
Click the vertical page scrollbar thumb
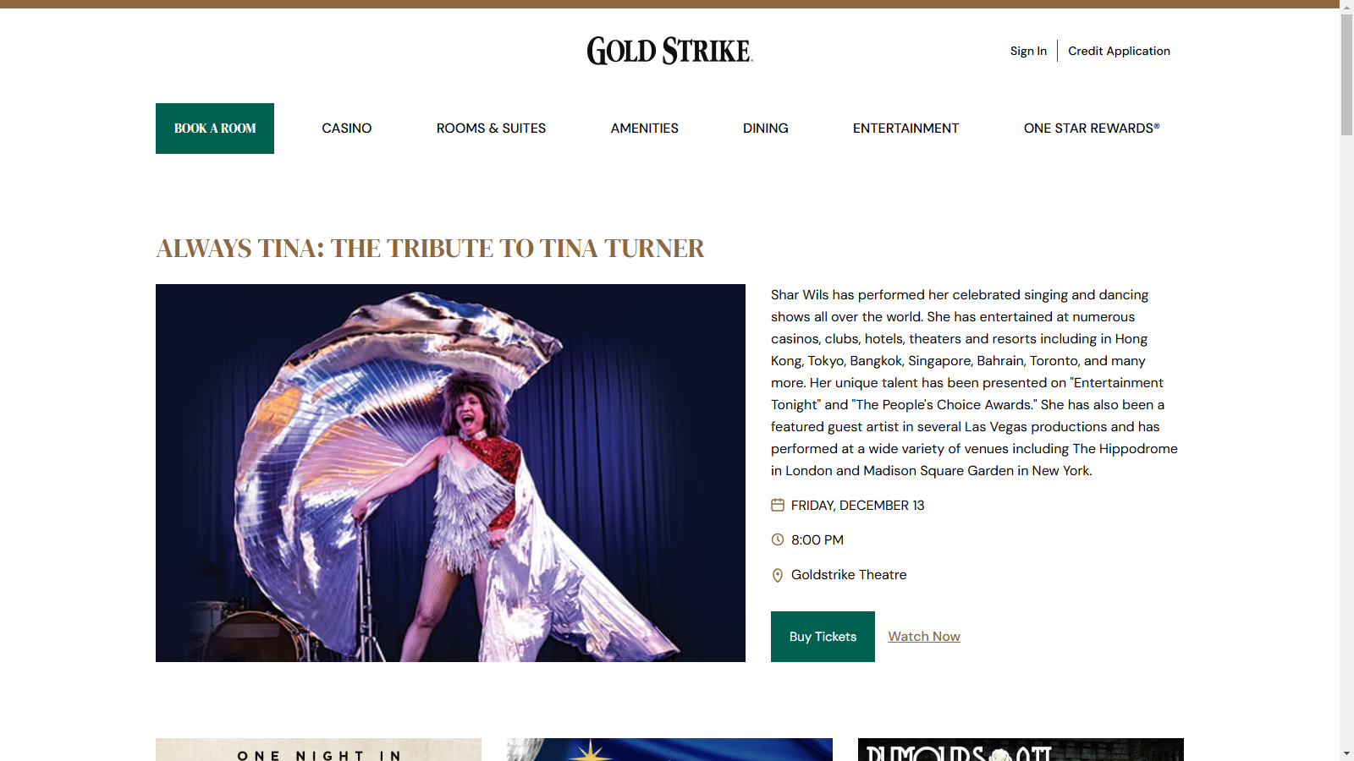click(x=1346, y=74)
